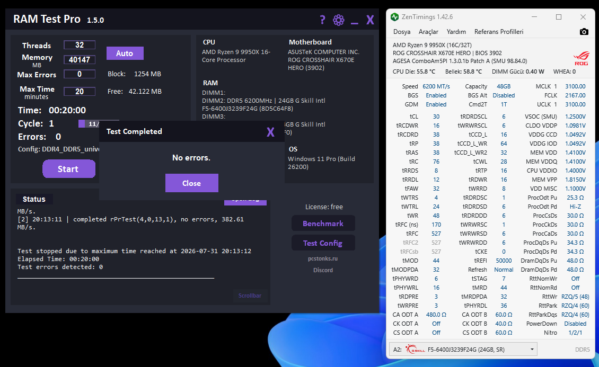The width and height of the screenshot is (599, 367).
Task: Minimize RAM Test Pro with underscore icon
Action: click(x=355, y=23)
